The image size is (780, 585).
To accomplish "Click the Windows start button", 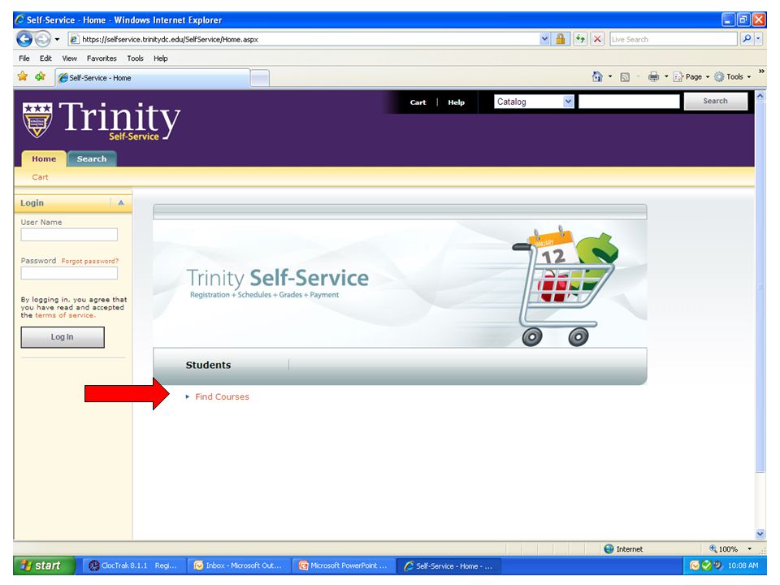I will [44, 565].
